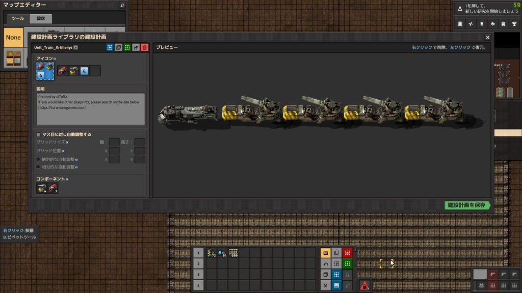Switch to the 設定 tab
The image size is (522, 293).
(41, 19)
